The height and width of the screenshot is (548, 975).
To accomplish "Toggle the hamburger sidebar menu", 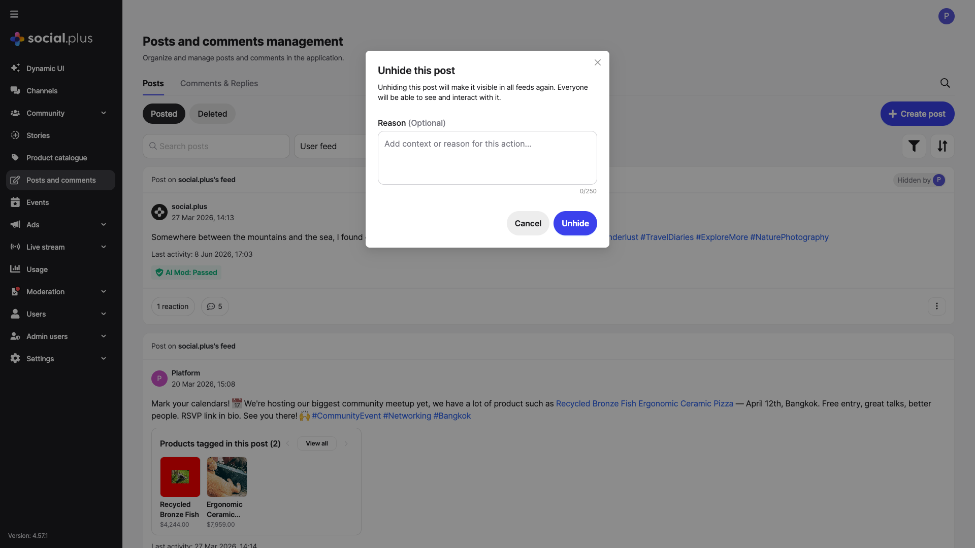I will (14, 14).
